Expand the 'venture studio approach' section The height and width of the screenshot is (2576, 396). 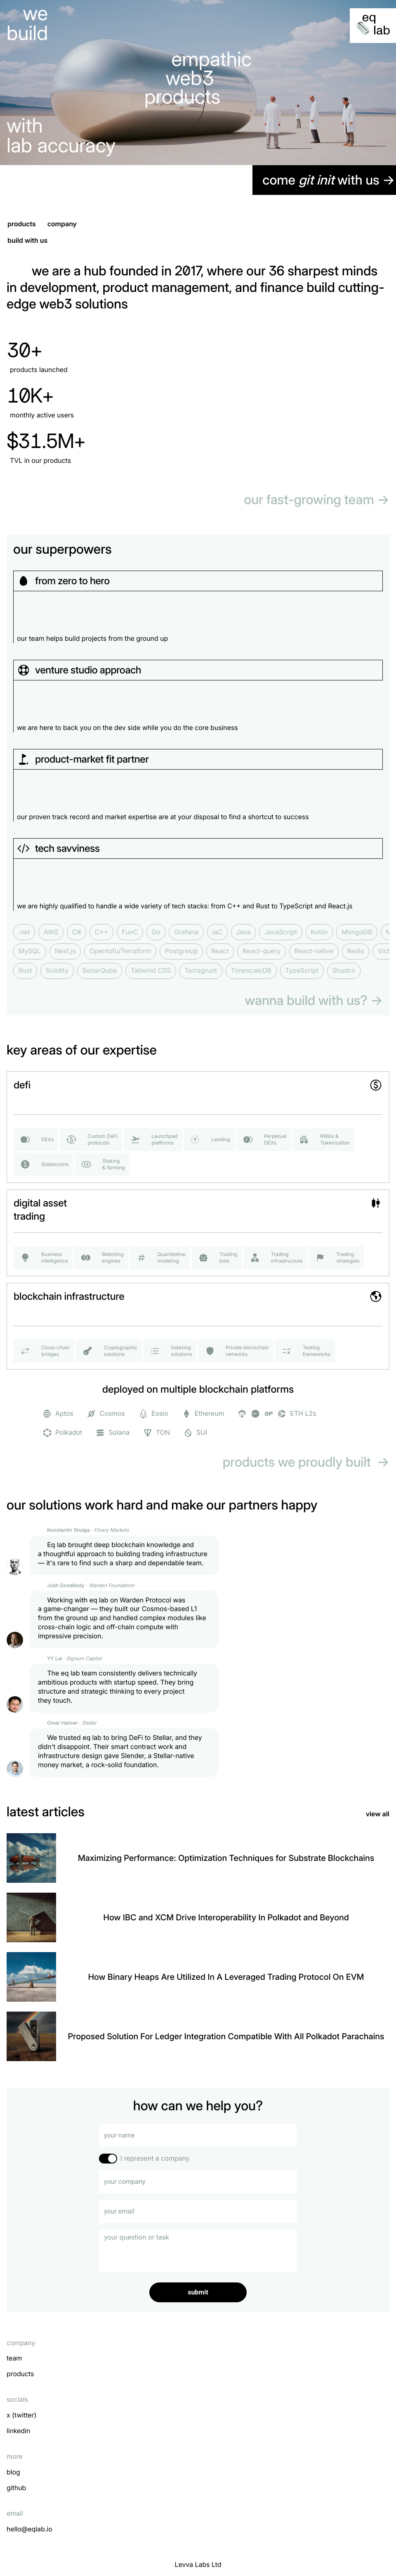coord(198,670)
